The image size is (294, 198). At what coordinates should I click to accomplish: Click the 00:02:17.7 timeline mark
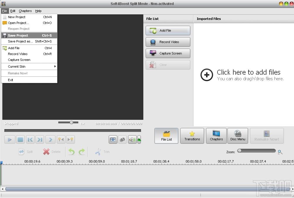coord(226,161)
